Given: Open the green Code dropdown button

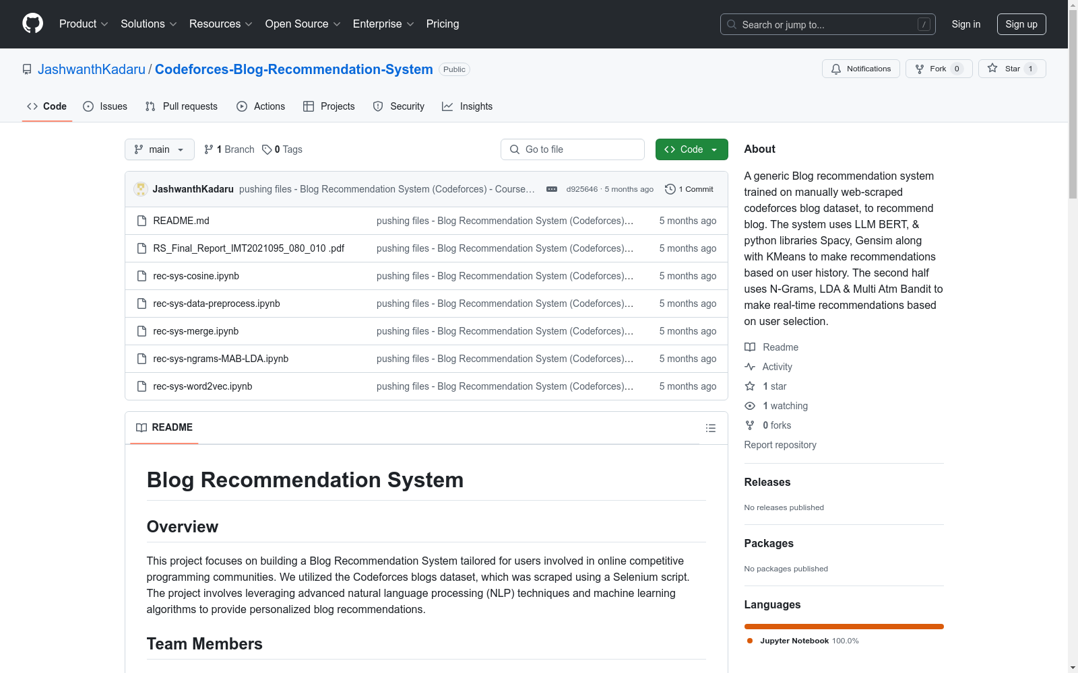Looking at the screenshot, I should [x=691, y=149].
